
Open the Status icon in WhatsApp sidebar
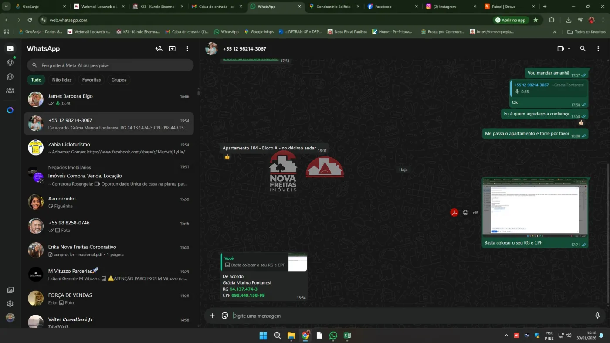(10, 63)
